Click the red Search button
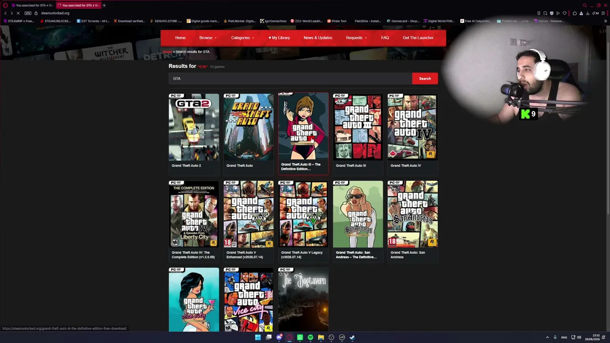The height and width of the screenshot is (343, 610). point(425,79)
